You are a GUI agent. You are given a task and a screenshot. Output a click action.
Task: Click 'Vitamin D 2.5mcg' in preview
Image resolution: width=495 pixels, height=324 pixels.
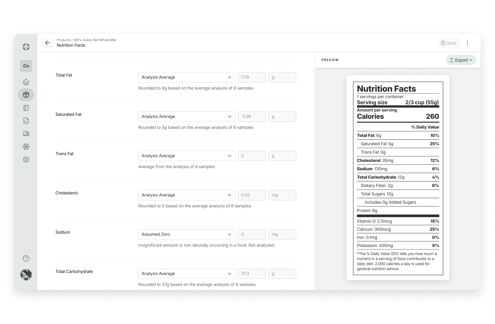[x=374, y=221]
